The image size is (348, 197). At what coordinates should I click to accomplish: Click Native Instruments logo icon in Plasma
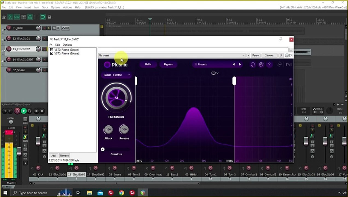click(x=289, y=64)
